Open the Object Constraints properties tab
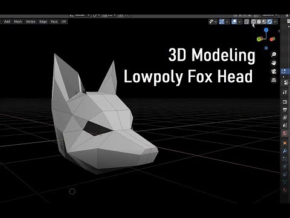This screenshot has width=290, height=218. [285, 174]
